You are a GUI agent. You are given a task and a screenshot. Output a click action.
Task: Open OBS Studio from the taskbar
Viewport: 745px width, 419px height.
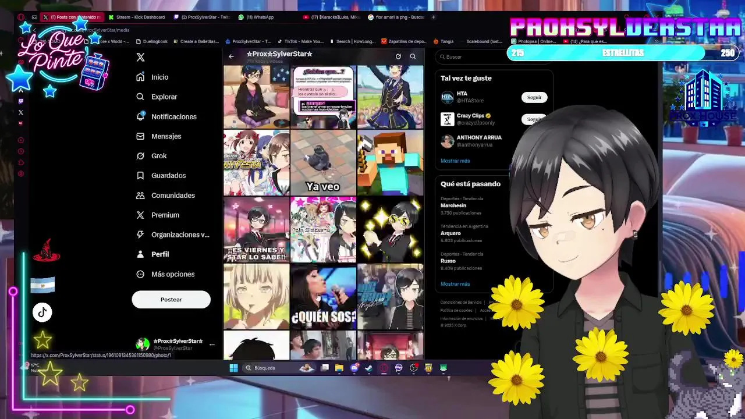[x=414, y=368]
